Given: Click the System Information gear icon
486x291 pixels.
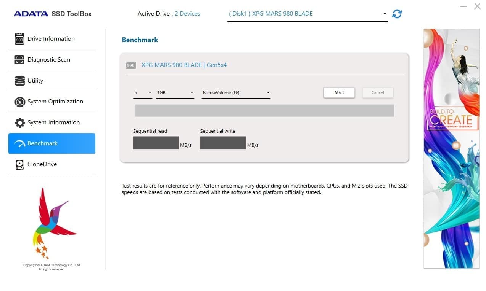Looking at the screenshot, I should 19,122.
